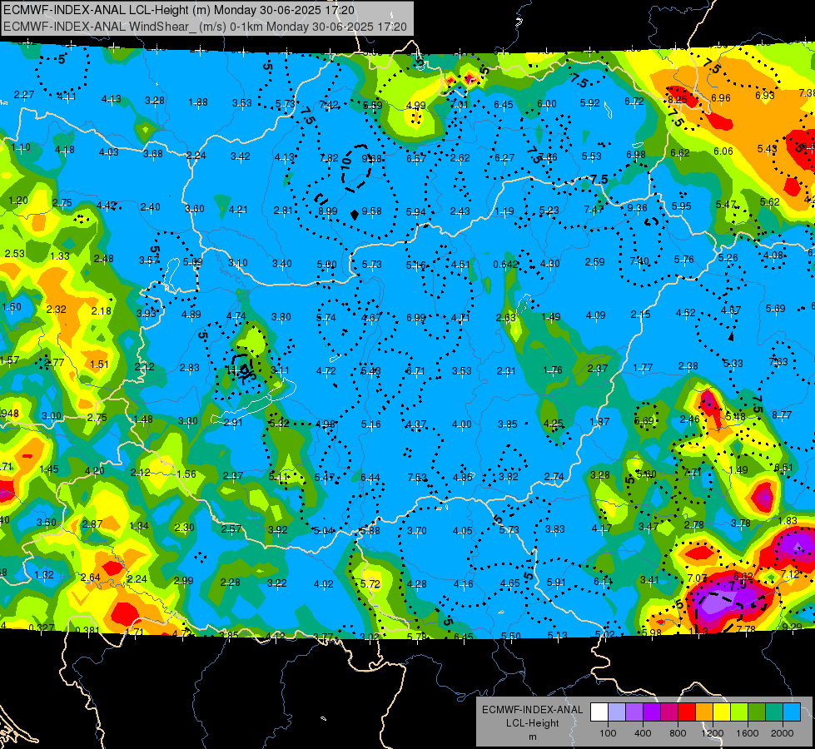Click the wind shear value 2.27
Viewport: 815px width, 749px height.
tap(24, 95)
